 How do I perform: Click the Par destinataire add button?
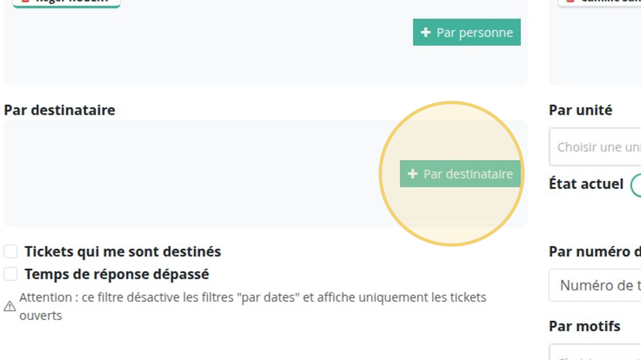point(460,174)
